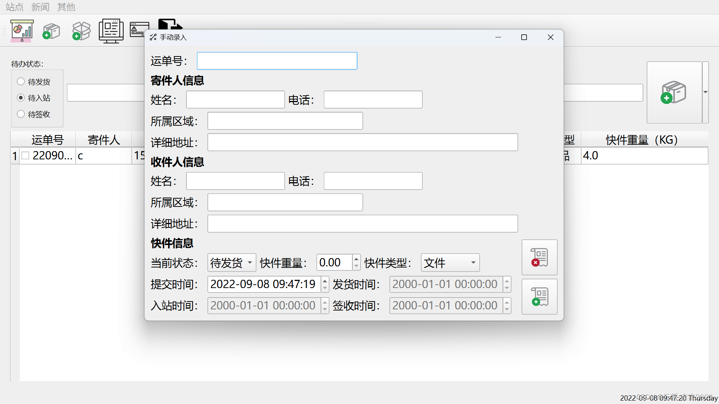This screenshot has width=719, height=404.
Task: Open the 站点 menu
Action: coord(15,7)
